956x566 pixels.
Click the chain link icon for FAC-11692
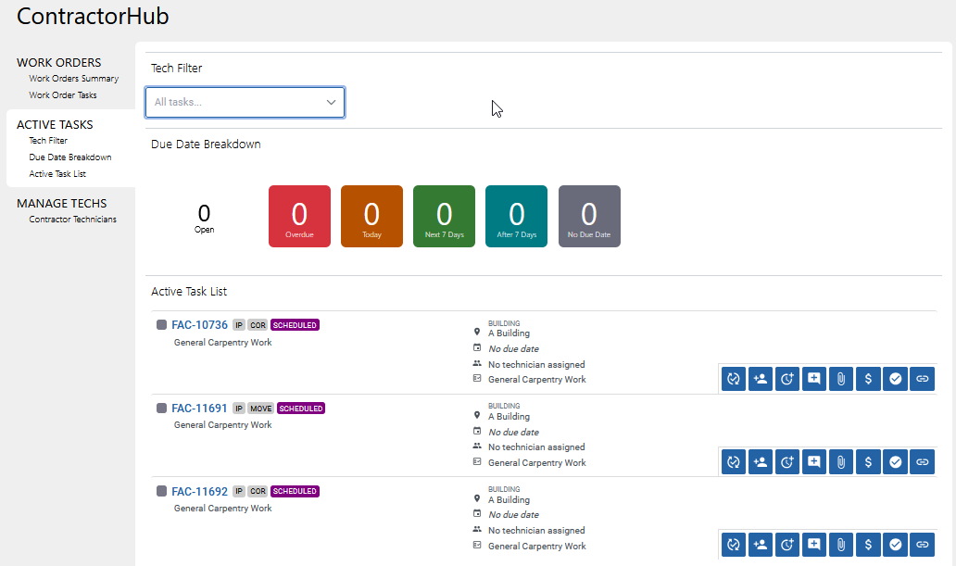922,544
